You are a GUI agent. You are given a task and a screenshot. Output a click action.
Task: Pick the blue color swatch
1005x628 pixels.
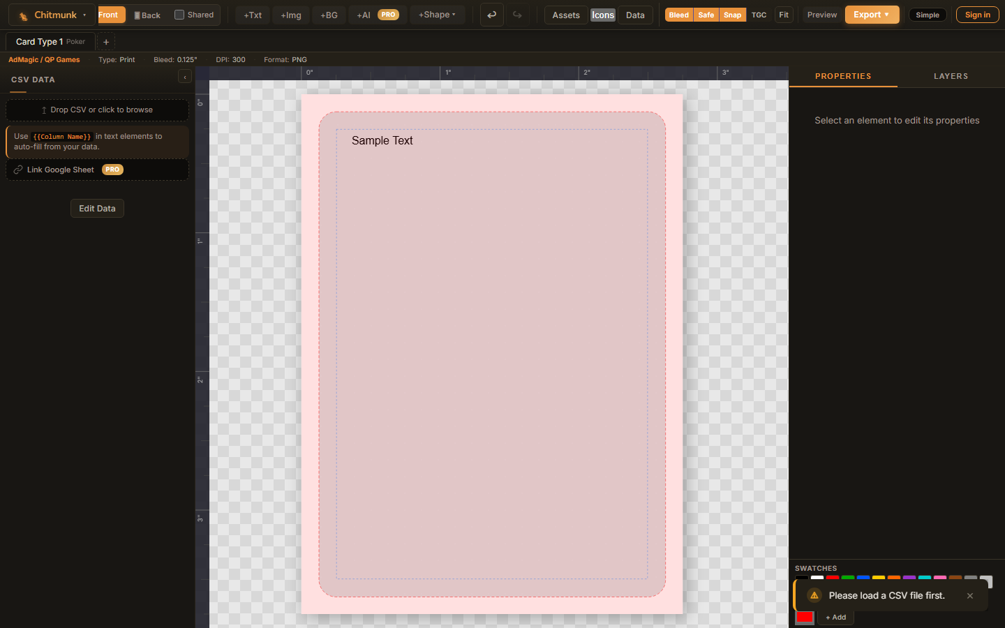click(863, 578)
